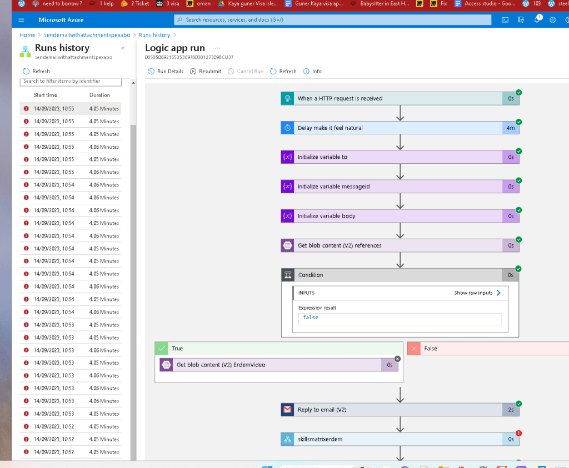Viewport: 569px width, 468px height.
Task: Click the Info icon in toolbar
Action: pyautogui.click(x=306, y=72)
